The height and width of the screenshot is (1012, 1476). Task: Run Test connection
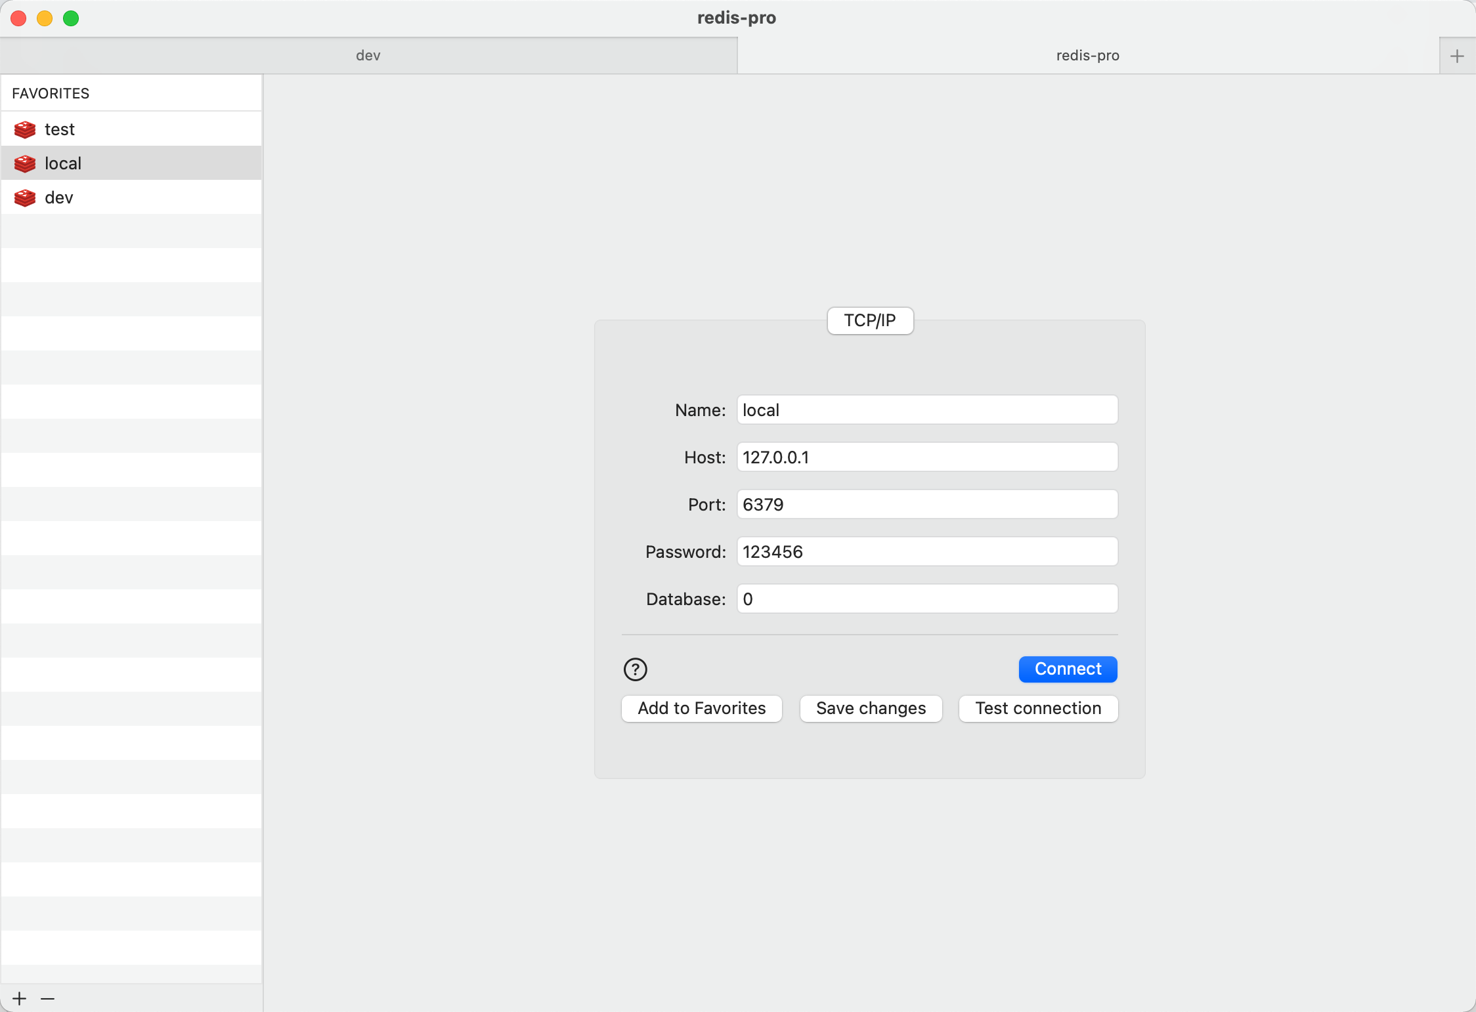click(1037, 708)
